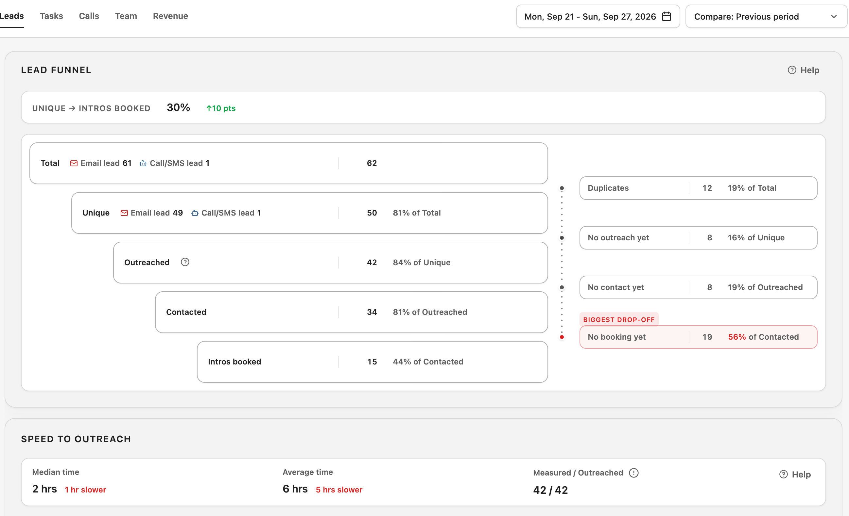Click the Total funnel row

point(289,163)
